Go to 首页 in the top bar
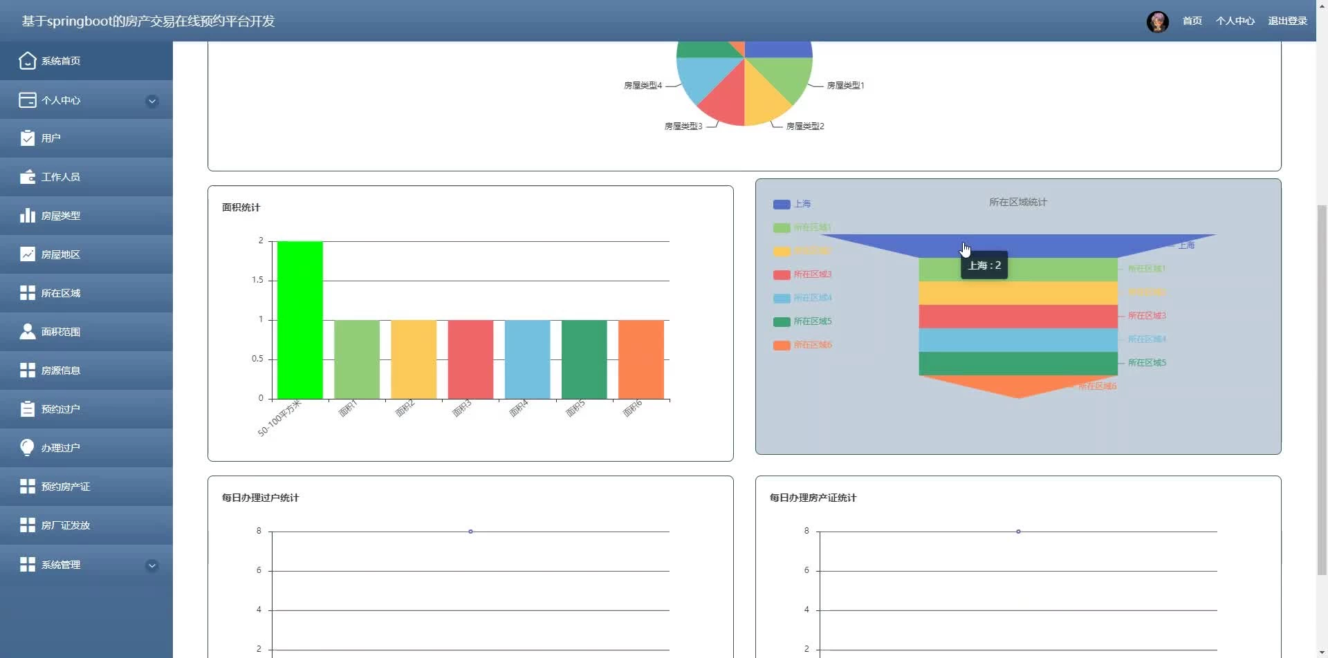The width and height of the screenshot is (1328, 658). click(1192, 21)
